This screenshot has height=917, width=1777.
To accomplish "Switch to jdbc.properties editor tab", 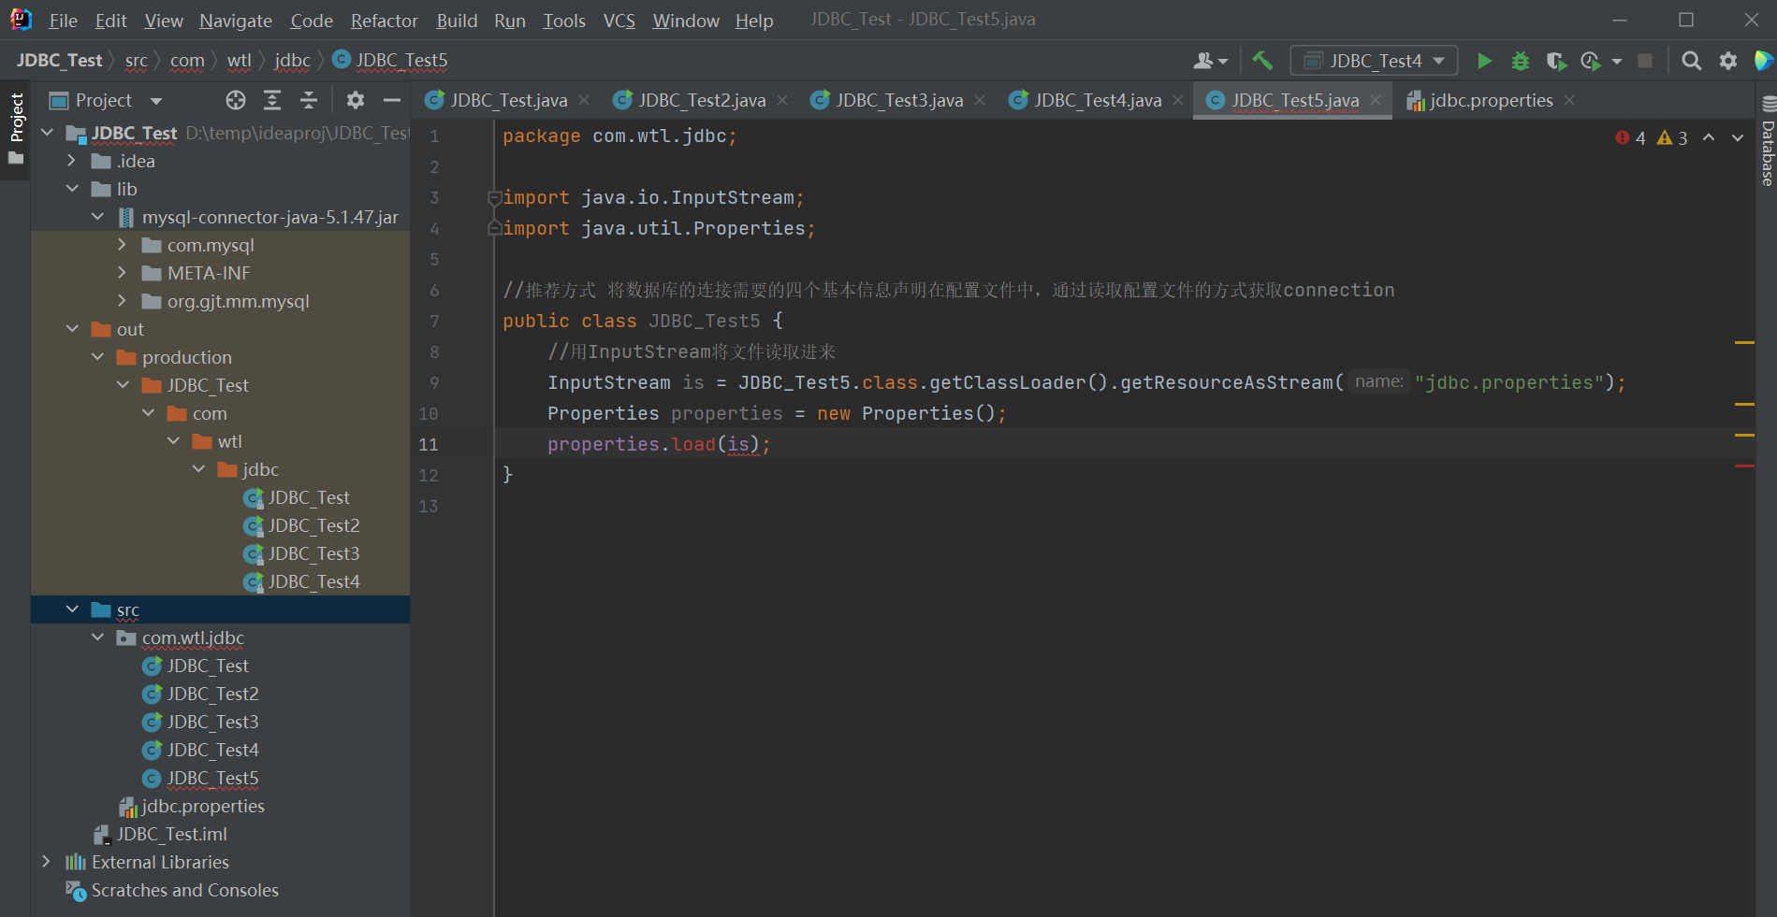I will (x=1491, y=100).
